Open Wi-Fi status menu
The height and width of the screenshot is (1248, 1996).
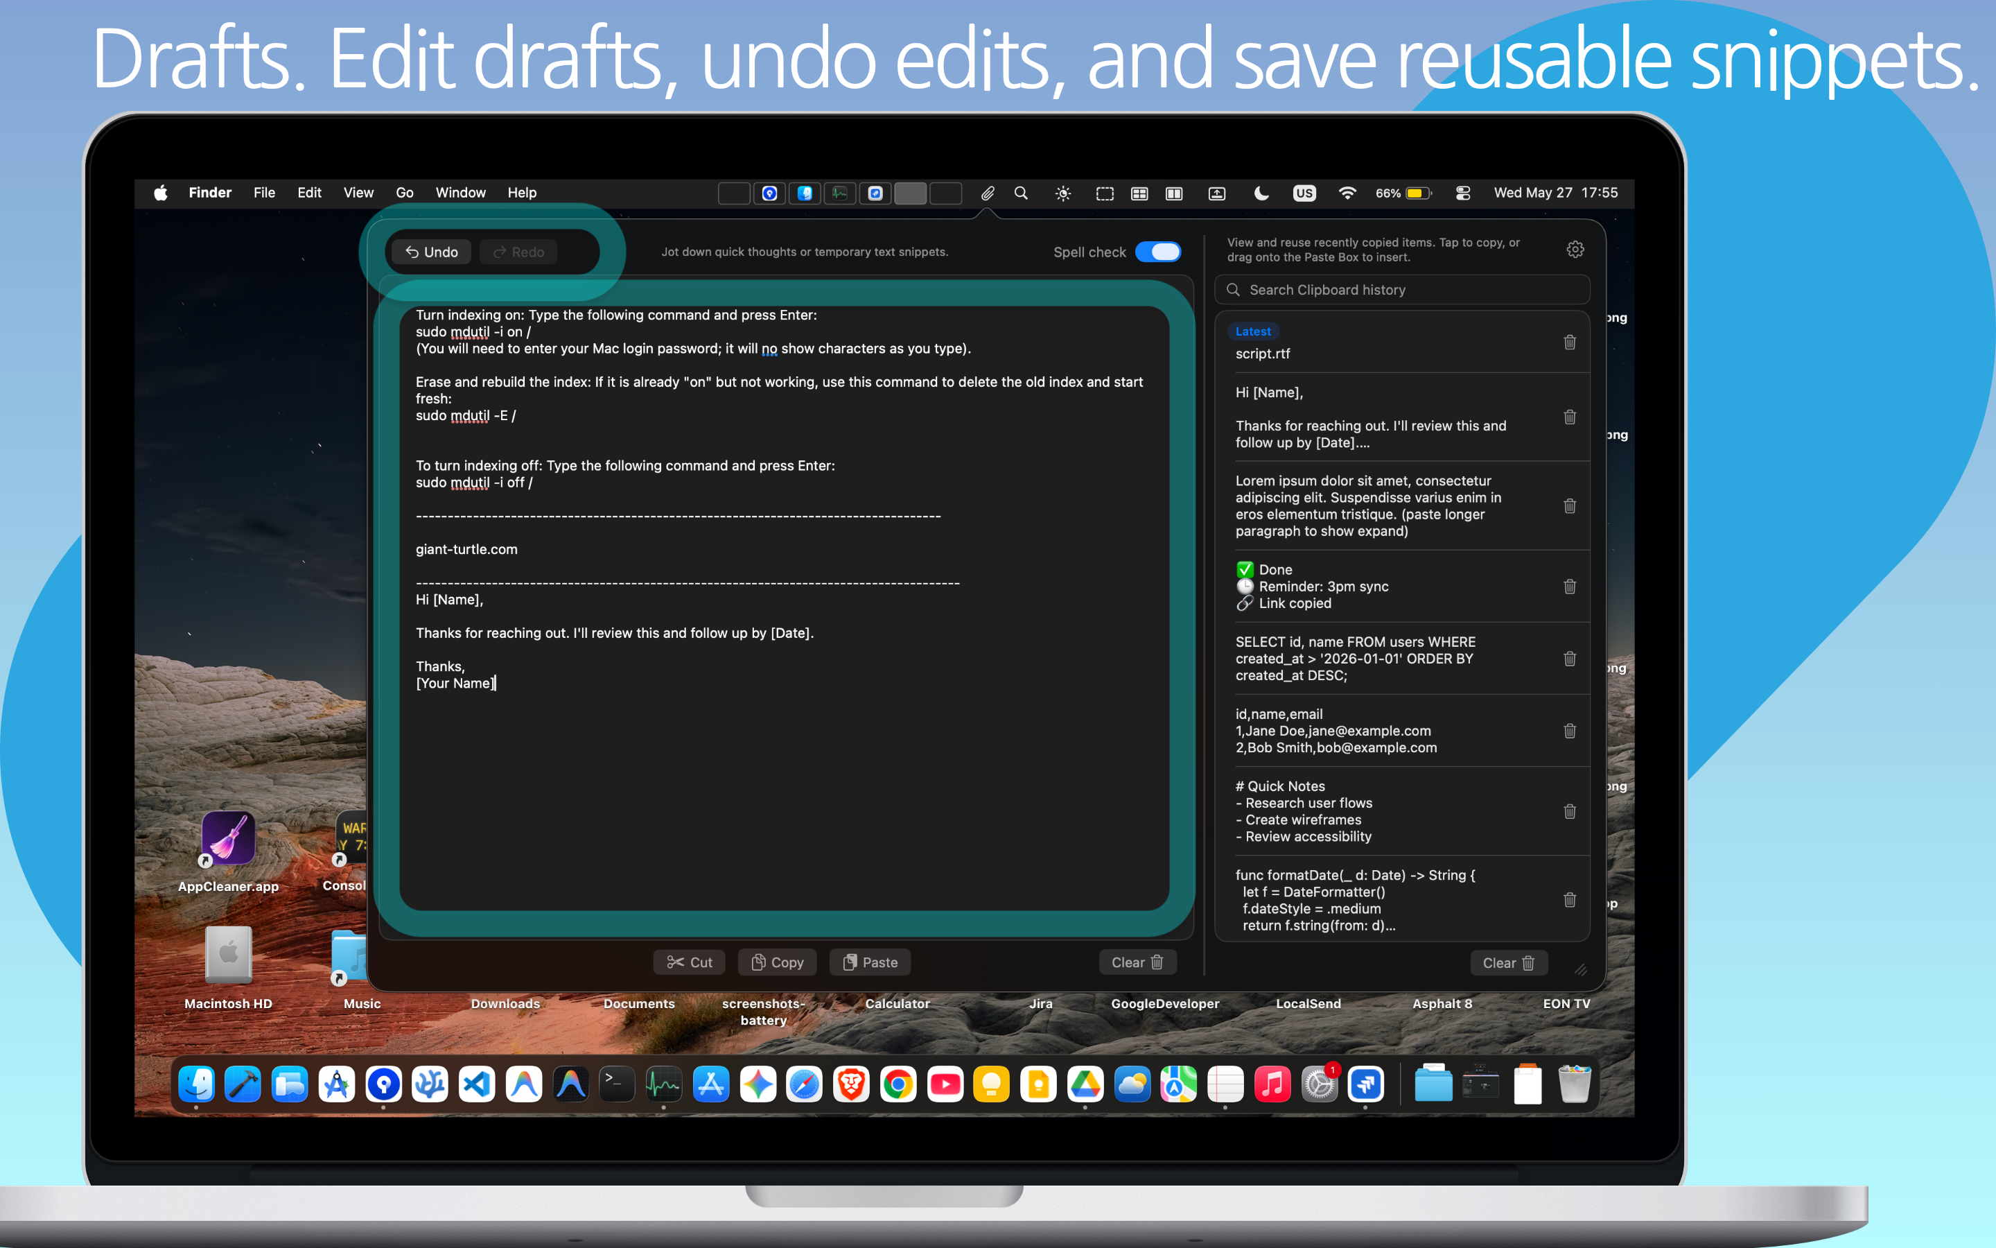(x=1347, y=193)
